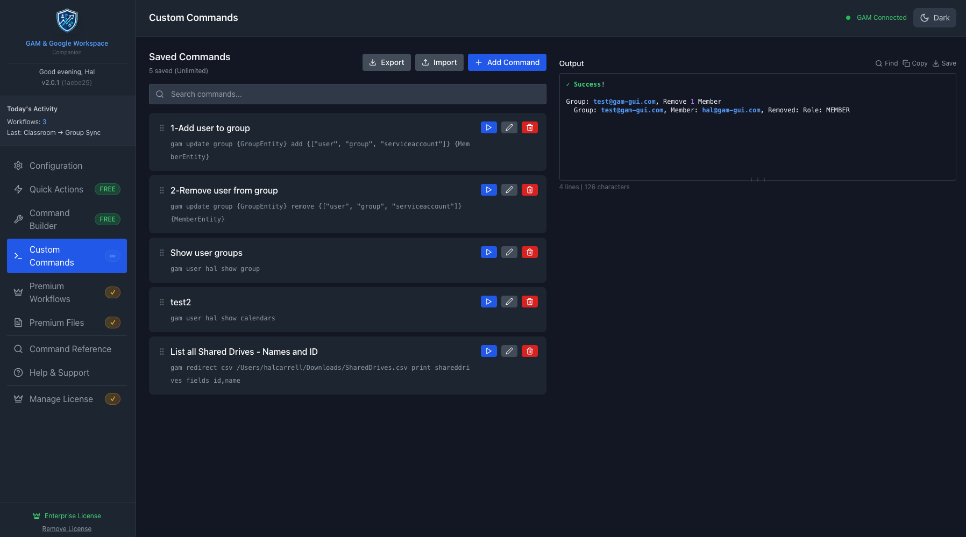Click the GAM & Google Workspace title
Image resolution: width=966 pixels, height=537 pixels.
click(67, 44)
